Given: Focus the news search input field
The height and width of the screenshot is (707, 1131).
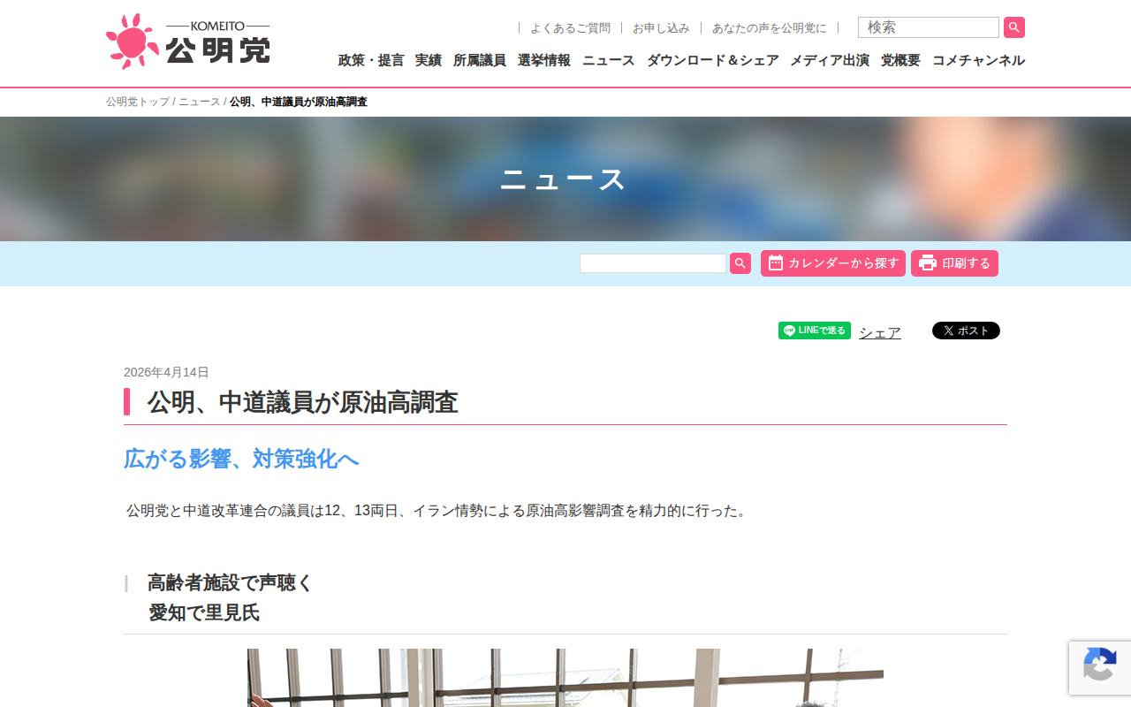Looking at the screenshot, I should pos(653,263).
